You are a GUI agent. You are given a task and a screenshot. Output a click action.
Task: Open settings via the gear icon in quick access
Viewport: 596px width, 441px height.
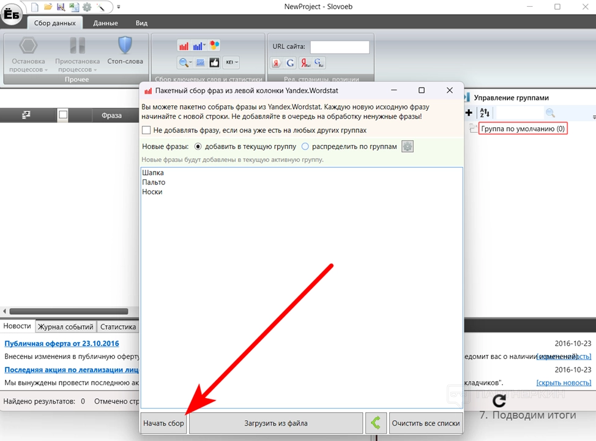(87, 7)
